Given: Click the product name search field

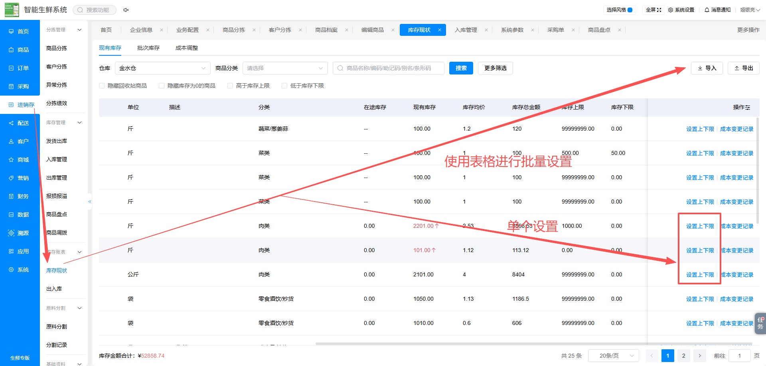Looking at the screenshot, I should click(389, 68).
